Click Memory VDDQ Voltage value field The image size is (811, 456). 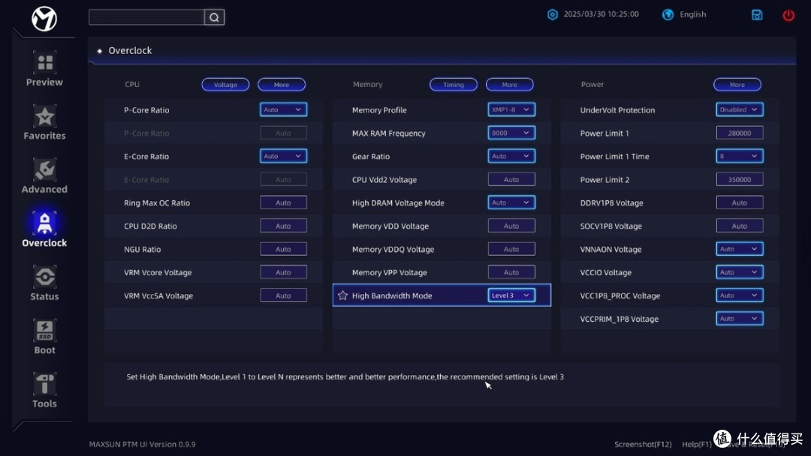(511, 249)
